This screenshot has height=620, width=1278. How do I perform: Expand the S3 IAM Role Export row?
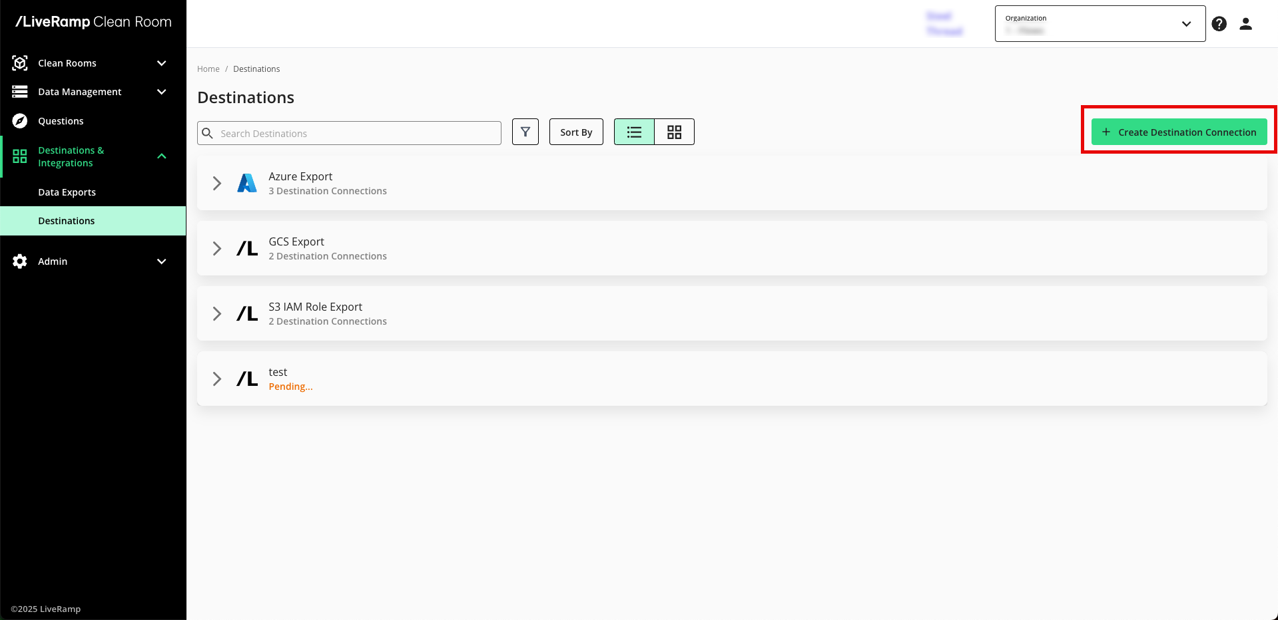[217, 314]
